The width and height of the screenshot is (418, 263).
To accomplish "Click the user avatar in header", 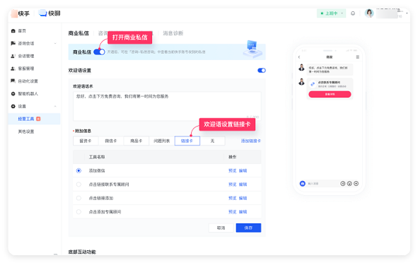I will tap(369, 13).
